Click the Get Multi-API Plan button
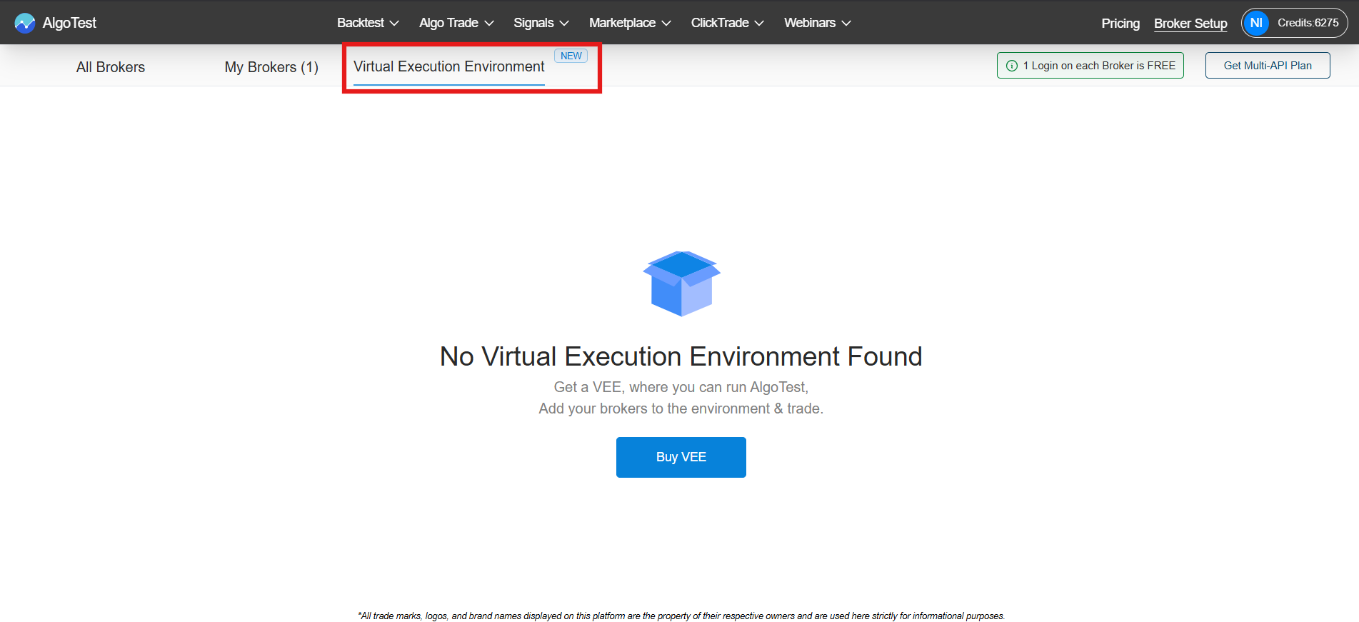Screen dimensions: 1359x622 coord(1267,66)
